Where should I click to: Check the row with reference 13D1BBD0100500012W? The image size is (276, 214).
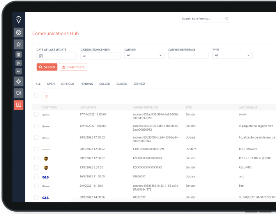click(x=36, y=149)
